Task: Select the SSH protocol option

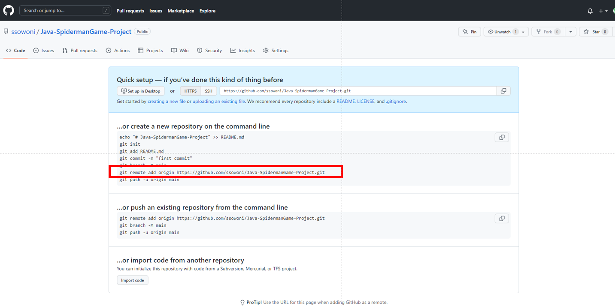Action: [209, 91]
